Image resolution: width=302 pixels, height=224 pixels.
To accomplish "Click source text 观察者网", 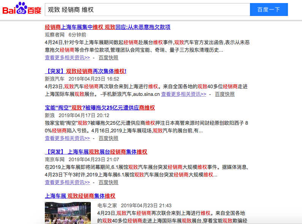I will 55,35.
